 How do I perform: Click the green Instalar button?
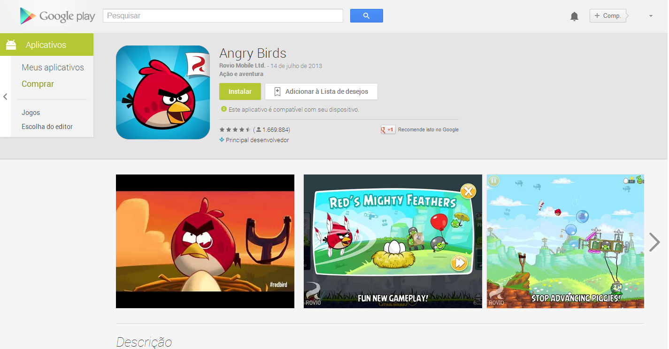[240, 91]
